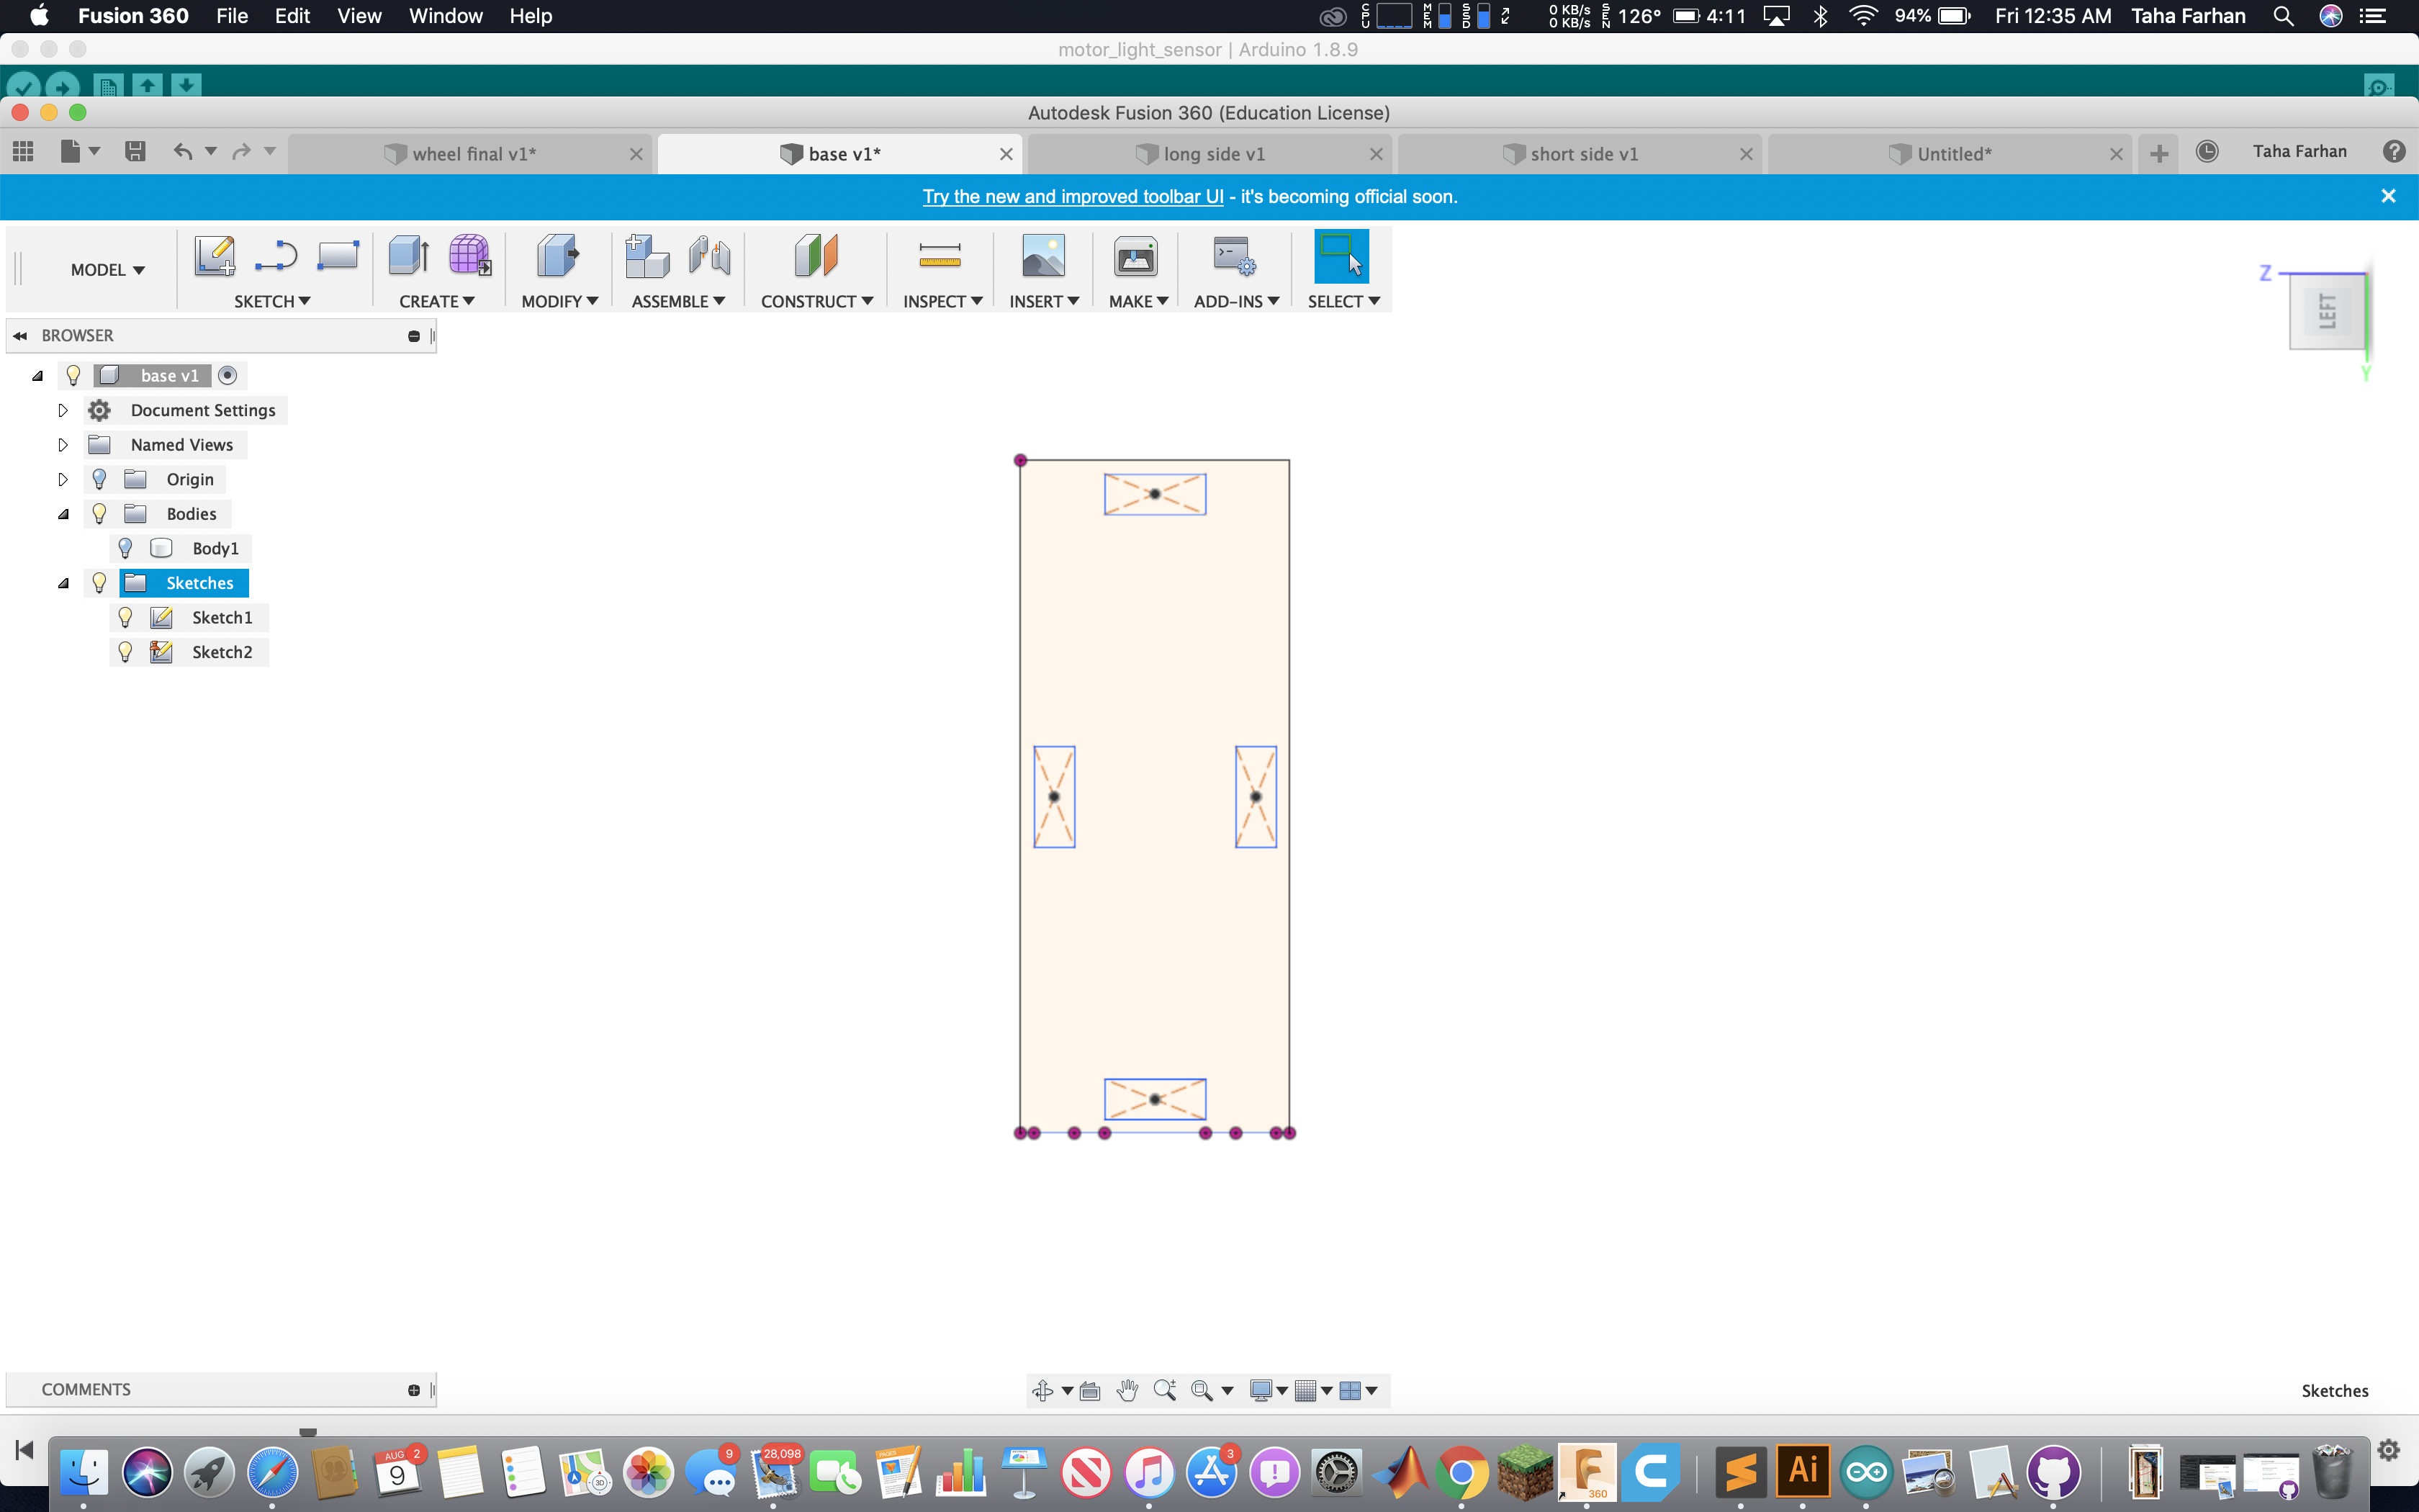2419x1512 pixels.
Task: Open the File menu in menu bar
Action: (232, 16)
